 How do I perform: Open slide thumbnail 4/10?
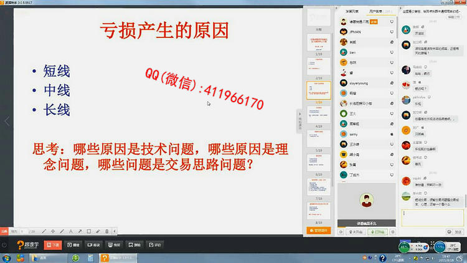click(319, 115)
